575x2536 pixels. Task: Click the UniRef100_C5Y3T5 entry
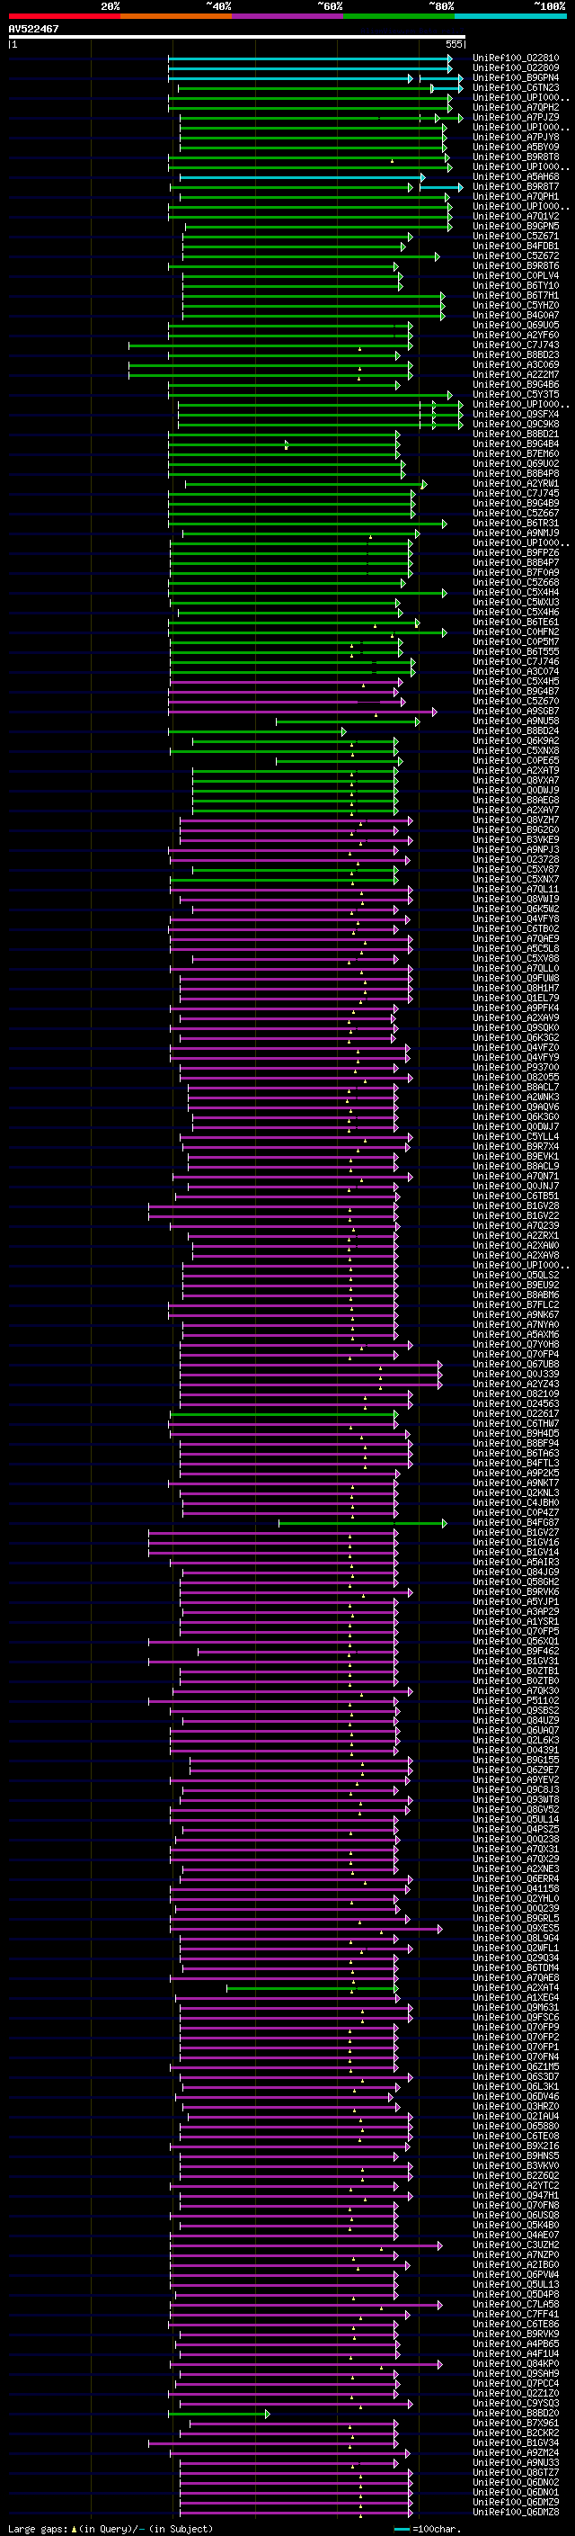(x=516, y=395)
